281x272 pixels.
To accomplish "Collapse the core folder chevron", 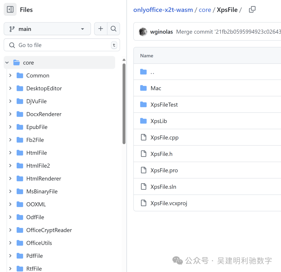I will tap(7, 62).
